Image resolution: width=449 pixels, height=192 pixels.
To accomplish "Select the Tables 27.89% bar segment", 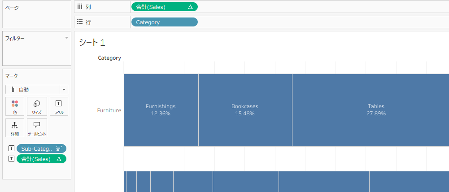I will pos(371,110).
